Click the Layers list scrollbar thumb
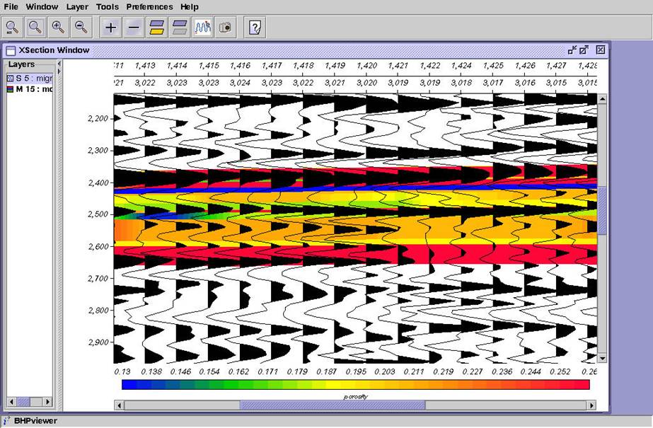653x428 pixels. click(x=23, y=402)
